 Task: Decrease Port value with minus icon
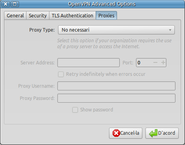point(155,62)
